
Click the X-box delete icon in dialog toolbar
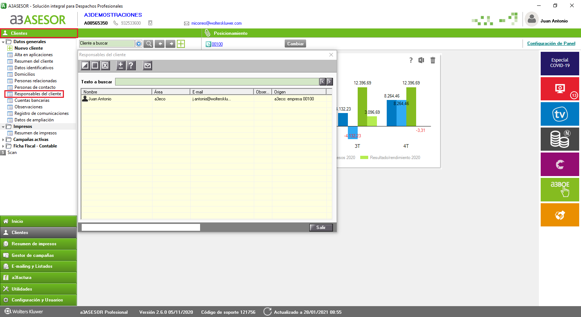(105, 66)
